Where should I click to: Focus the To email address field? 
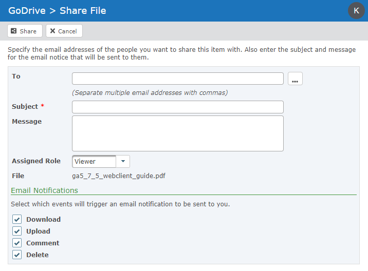[178, 79]
